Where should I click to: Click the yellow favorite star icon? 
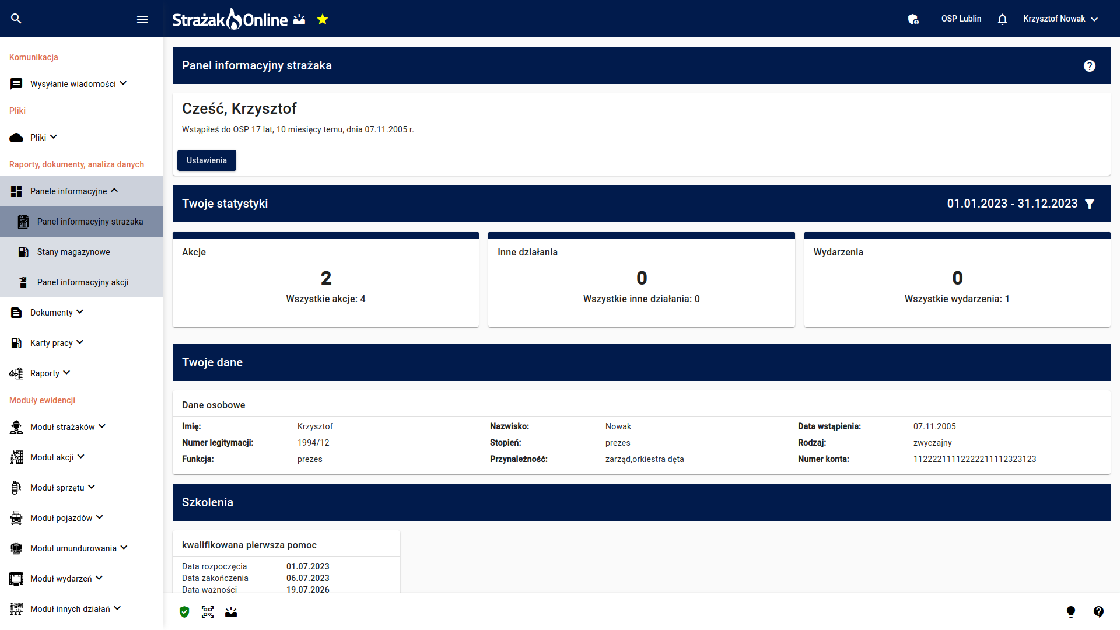click(x=323, y=20)
